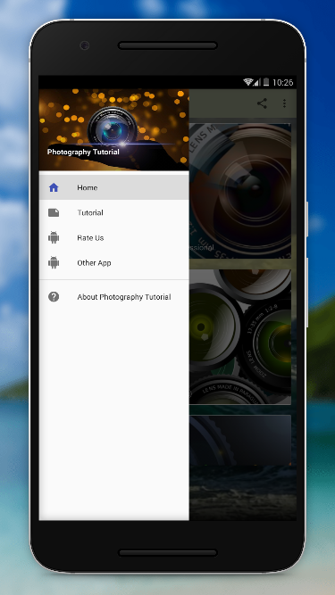Open the Tutorial menu entry
This screenshot has height=595, width=335.
point(114,212)
